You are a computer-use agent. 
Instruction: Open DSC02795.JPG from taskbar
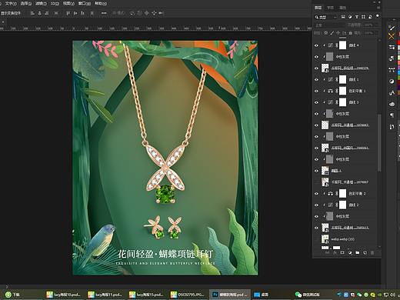pyautogui.click(x=188, y=295)
